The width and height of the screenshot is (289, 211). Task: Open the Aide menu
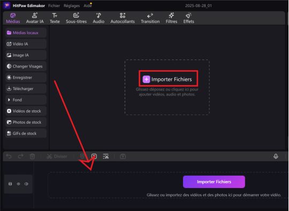pos(88,6)
